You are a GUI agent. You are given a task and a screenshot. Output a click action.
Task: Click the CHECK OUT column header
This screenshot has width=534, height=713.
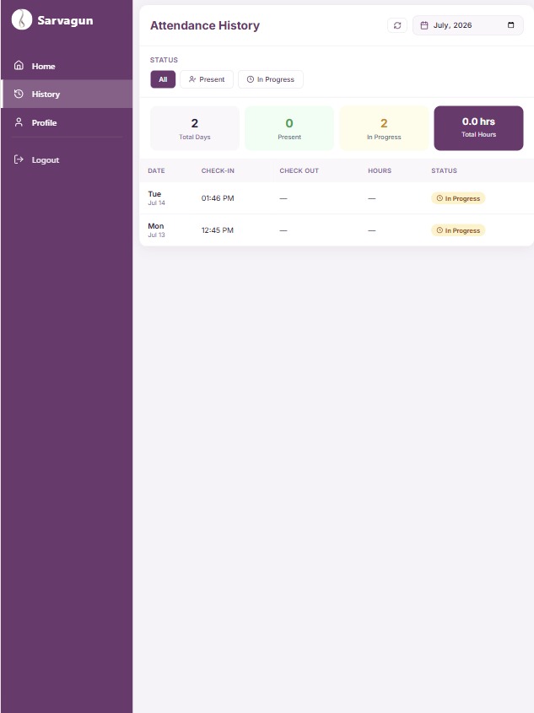point(299,171)
